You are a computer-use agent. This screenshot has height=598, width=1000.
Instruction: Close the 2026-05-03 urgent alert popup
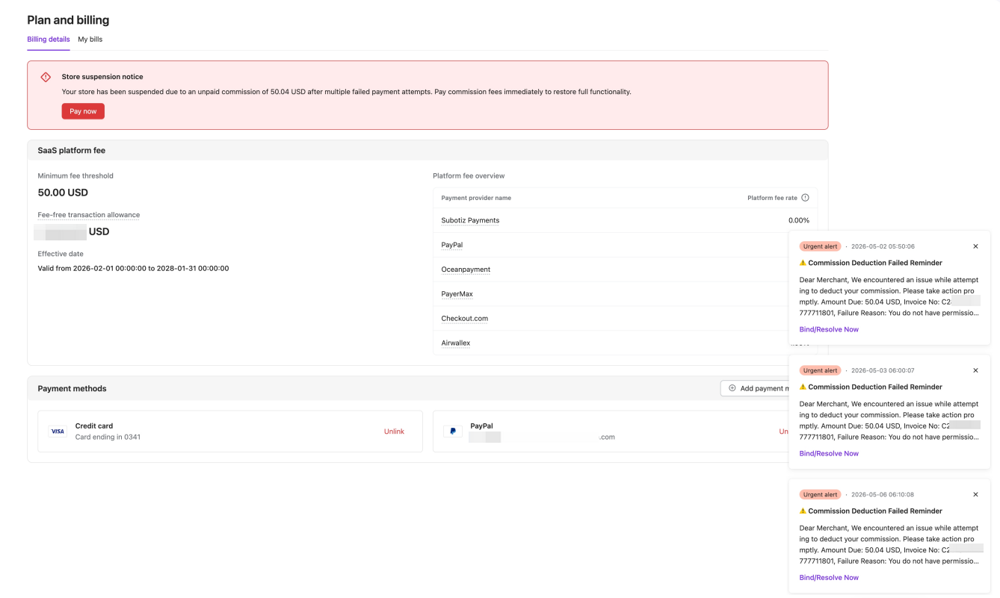(x=975, y=370)
